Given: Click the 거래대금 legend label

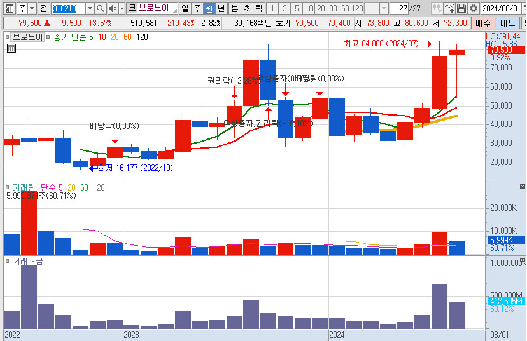Looking at the screenshot, I should tap(27, 261).
